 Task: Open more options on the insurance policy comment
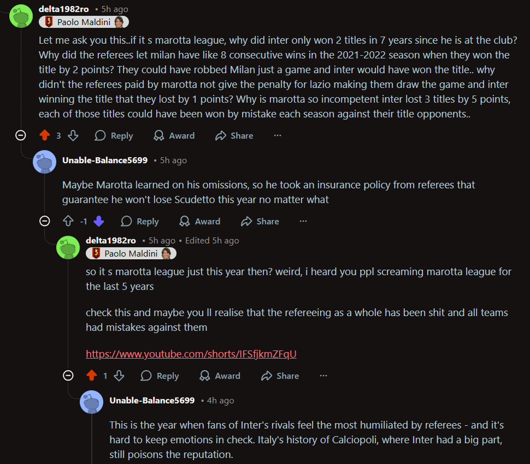303,221
